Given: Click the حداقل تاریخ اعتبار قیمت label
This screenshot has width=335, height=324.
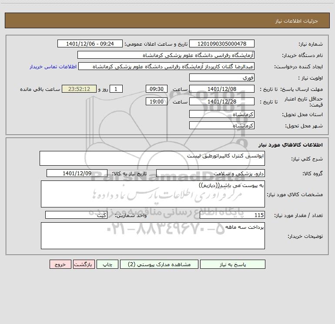Looking at the screenshot, I should coord(303,102).
